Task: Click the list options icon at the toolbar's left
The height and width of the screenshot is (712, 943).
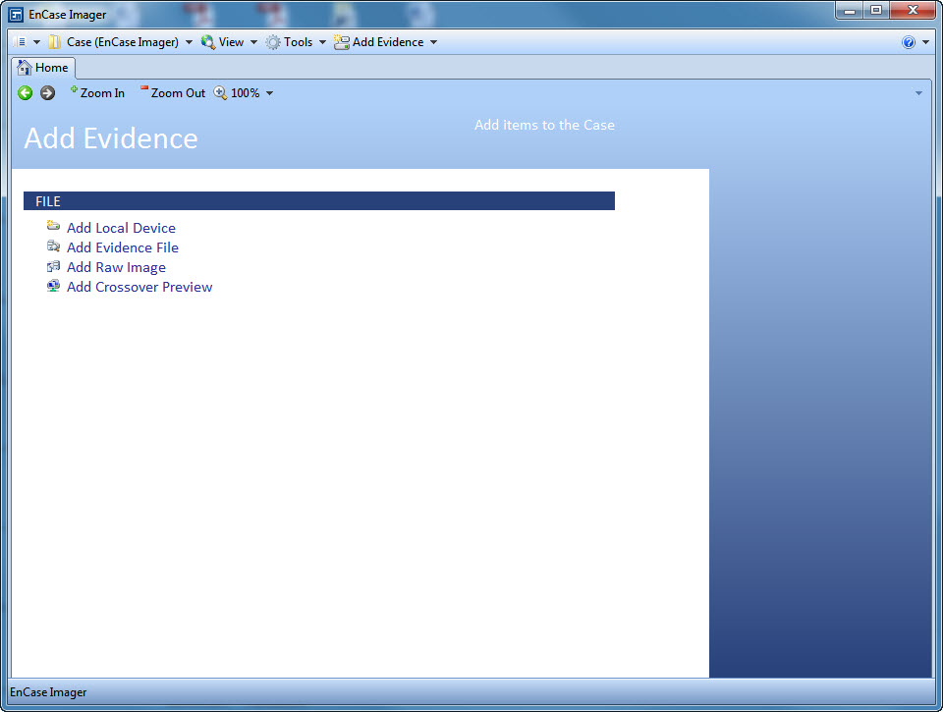Action: 22,42
